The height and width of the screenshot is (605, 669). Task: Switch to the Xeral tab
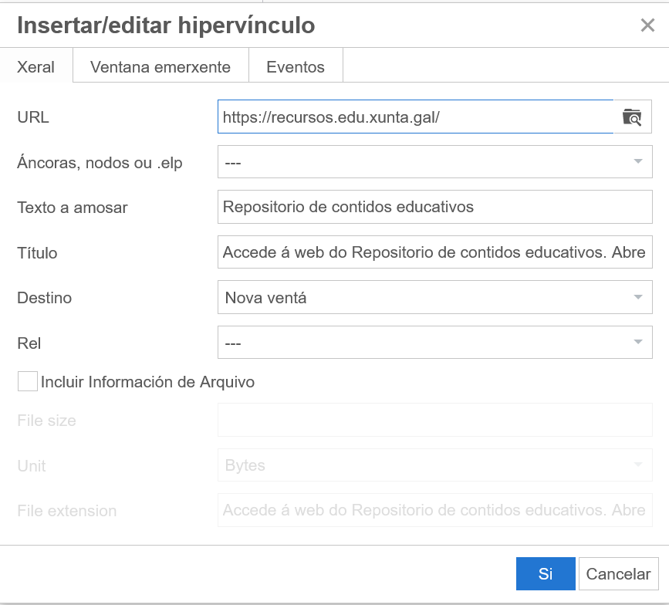tap(36, 67)
